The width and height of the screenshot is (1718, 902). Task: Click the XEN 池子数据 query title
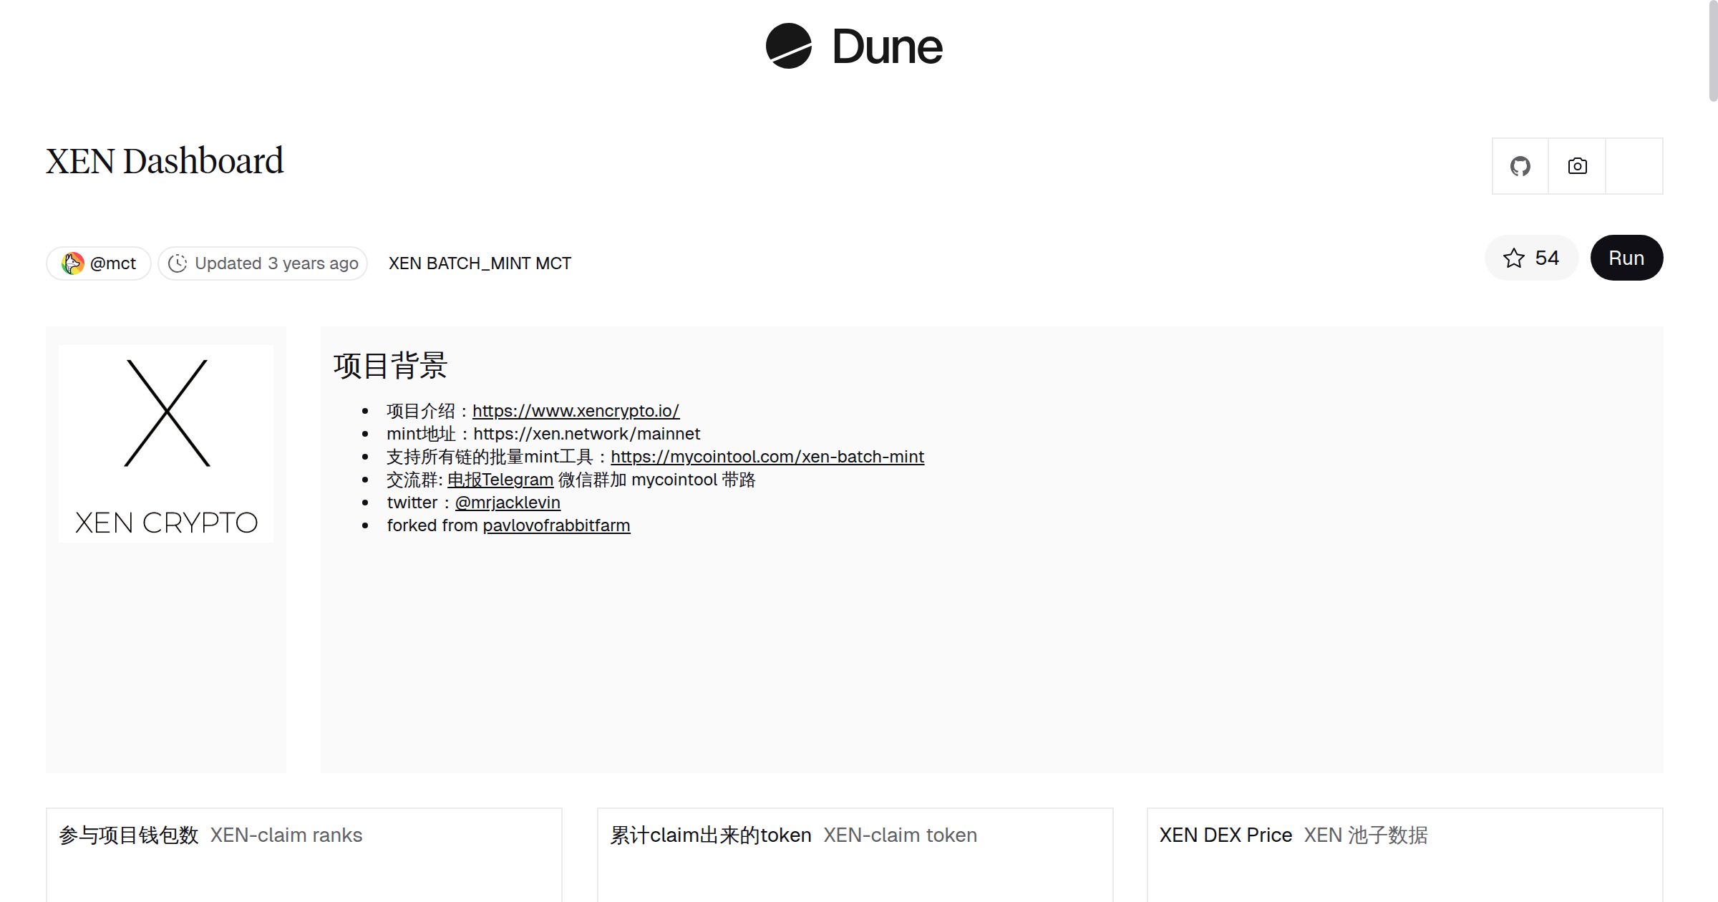1365,835
